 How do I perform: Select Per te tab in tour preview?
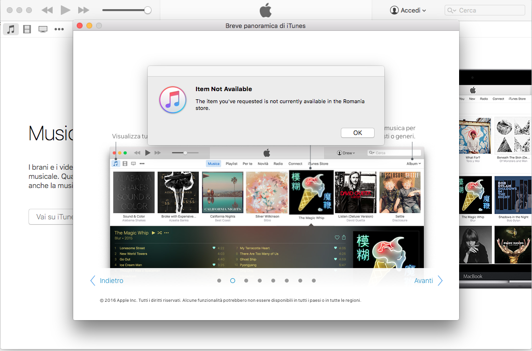pyautogui.click(x=247, y=163)
